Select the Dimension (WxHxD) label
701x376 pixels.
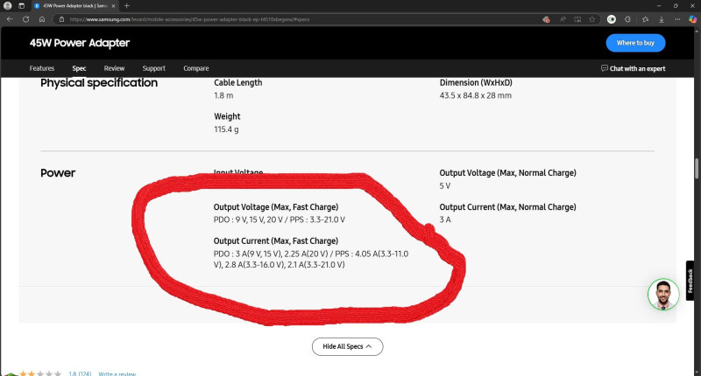tap(476, 82)
